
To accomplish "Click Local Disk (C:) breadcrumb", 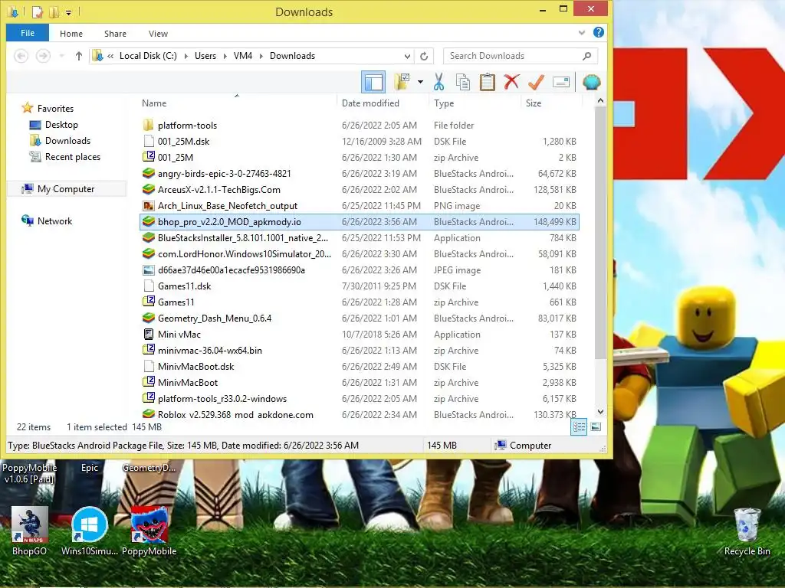I will (148, 56).
